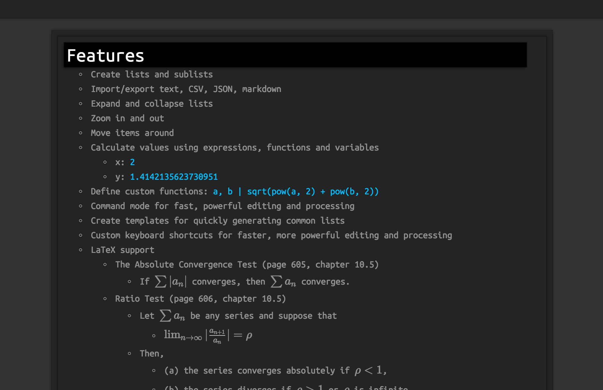The height and width of the screenshot is (390, 603).
Task: Collapse the "Ratio Test" sublist bullet
Action: coord(105,299)
